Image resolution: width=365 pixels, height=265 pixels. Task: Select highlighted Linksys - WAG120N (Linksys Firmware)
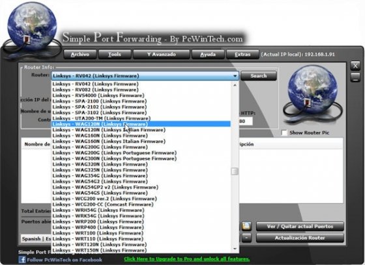click(x=141, y=124)
